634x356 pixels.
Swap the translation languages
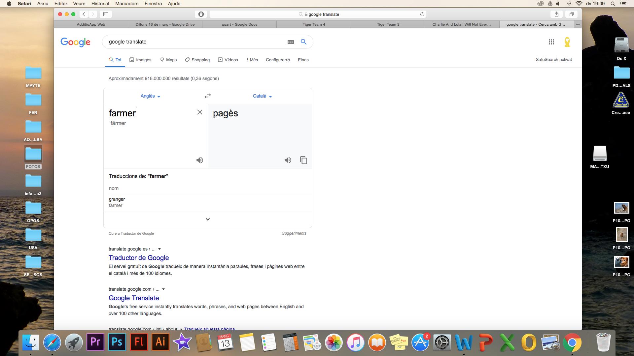[x=207, y=96]
